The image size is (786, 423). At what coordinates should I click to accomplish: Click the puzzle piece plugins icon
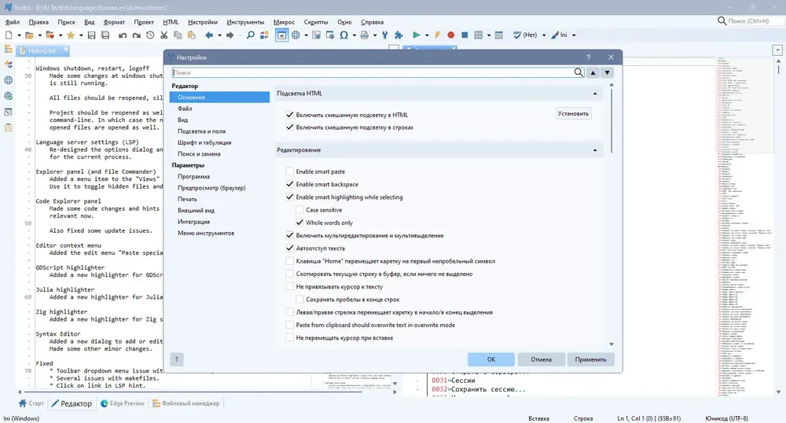[x=399, y=35]
